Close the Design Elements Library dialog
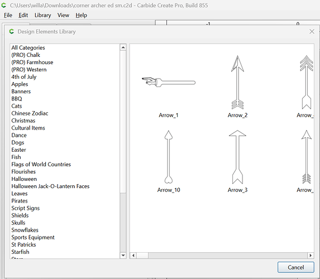Viewport: 320px width, 279px height. pos(312,31)
